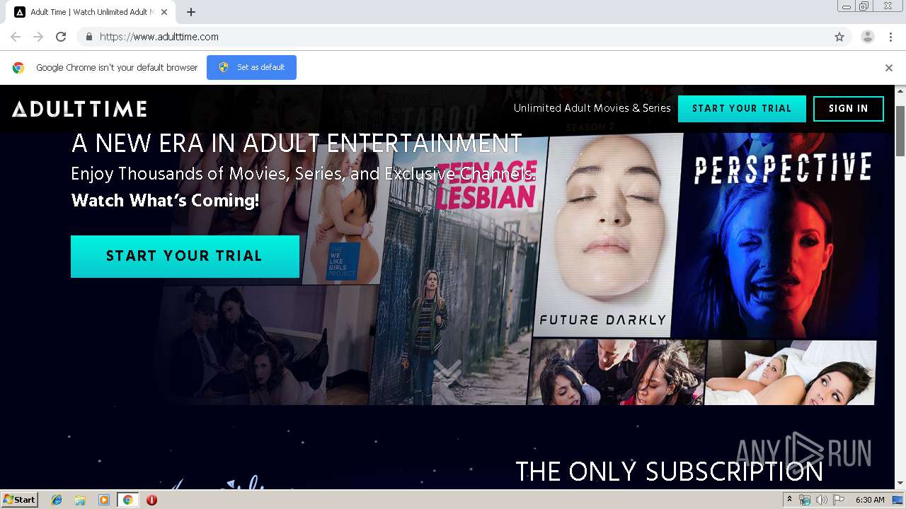Image resolution: width=906 pixels, height=509 pixels.
Task: Close the Adult Time tab
Action: (165, 12)
